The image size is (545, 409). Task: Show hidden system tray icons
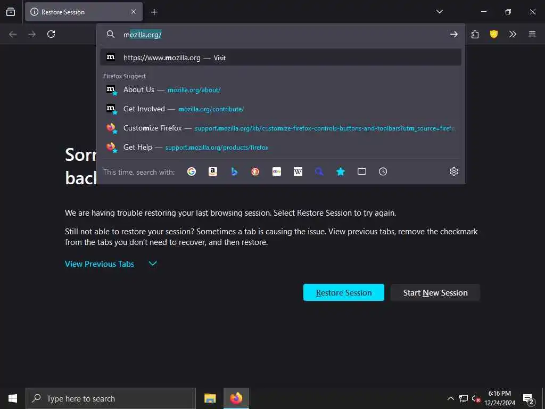[450, 398]
